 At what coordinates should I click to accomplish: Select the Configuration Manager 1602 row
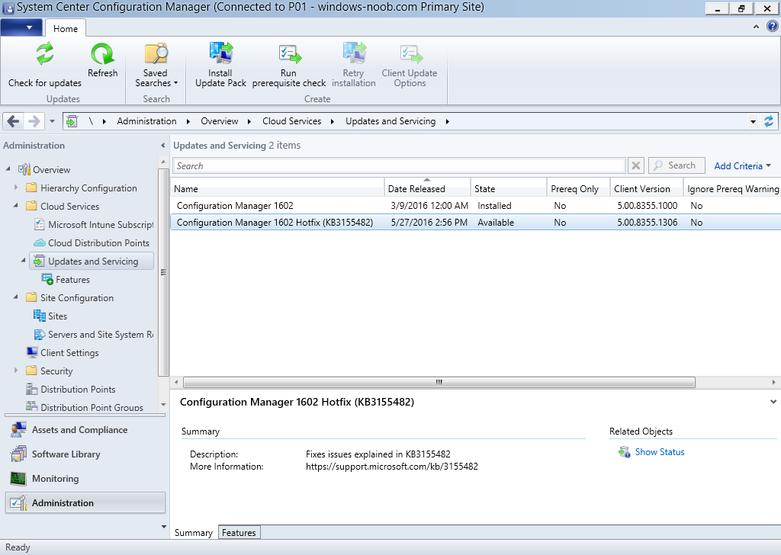click(x=476, y=206)
